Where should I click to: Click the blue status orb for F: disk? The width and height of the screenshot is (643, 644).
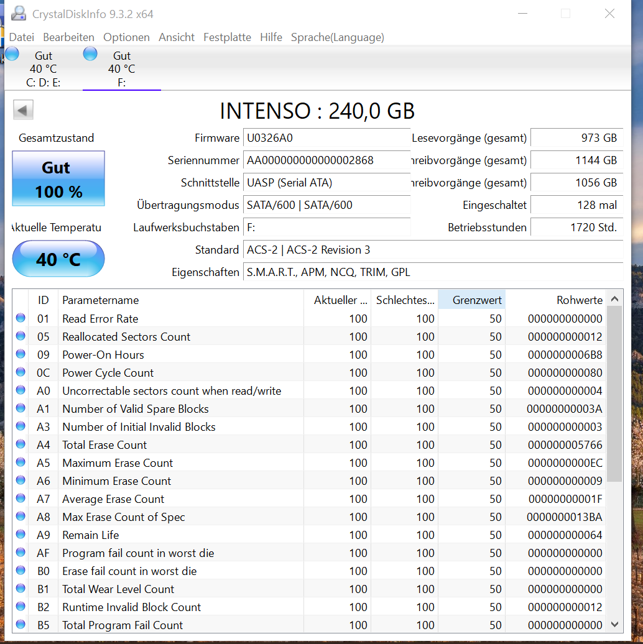[x=90, y=54]
